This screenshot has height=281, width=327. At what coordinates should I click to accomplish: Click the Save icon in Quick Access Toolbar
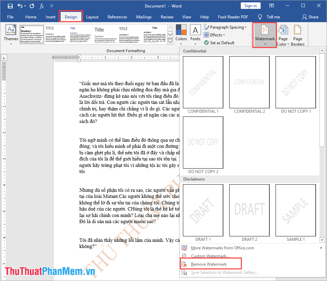[x=10, y=5]
